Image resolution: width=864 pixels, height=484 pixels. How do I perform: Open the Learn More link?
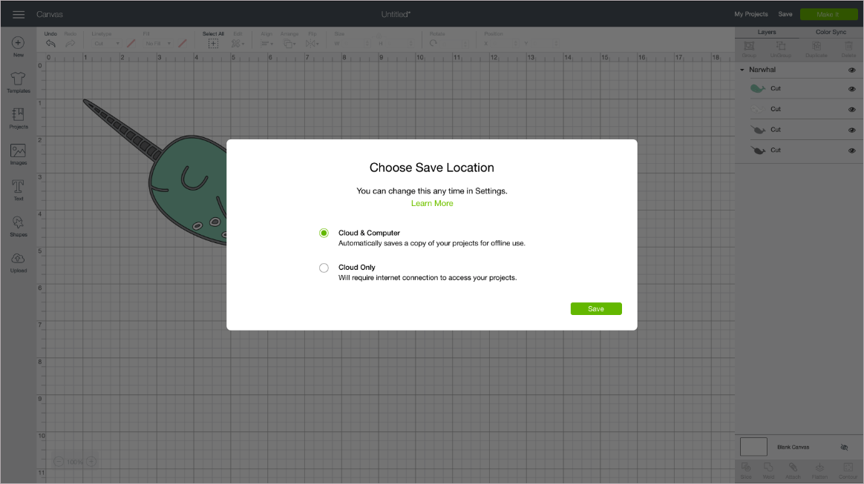(431, 203)
